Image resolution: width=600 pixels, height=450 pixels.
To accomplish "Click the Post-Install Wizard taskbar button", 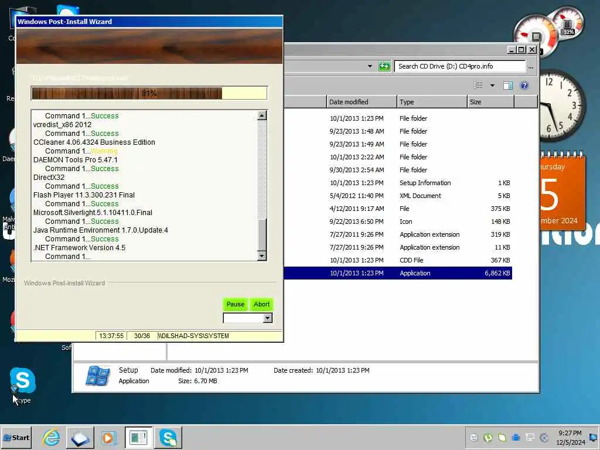I will click(138, 438).
